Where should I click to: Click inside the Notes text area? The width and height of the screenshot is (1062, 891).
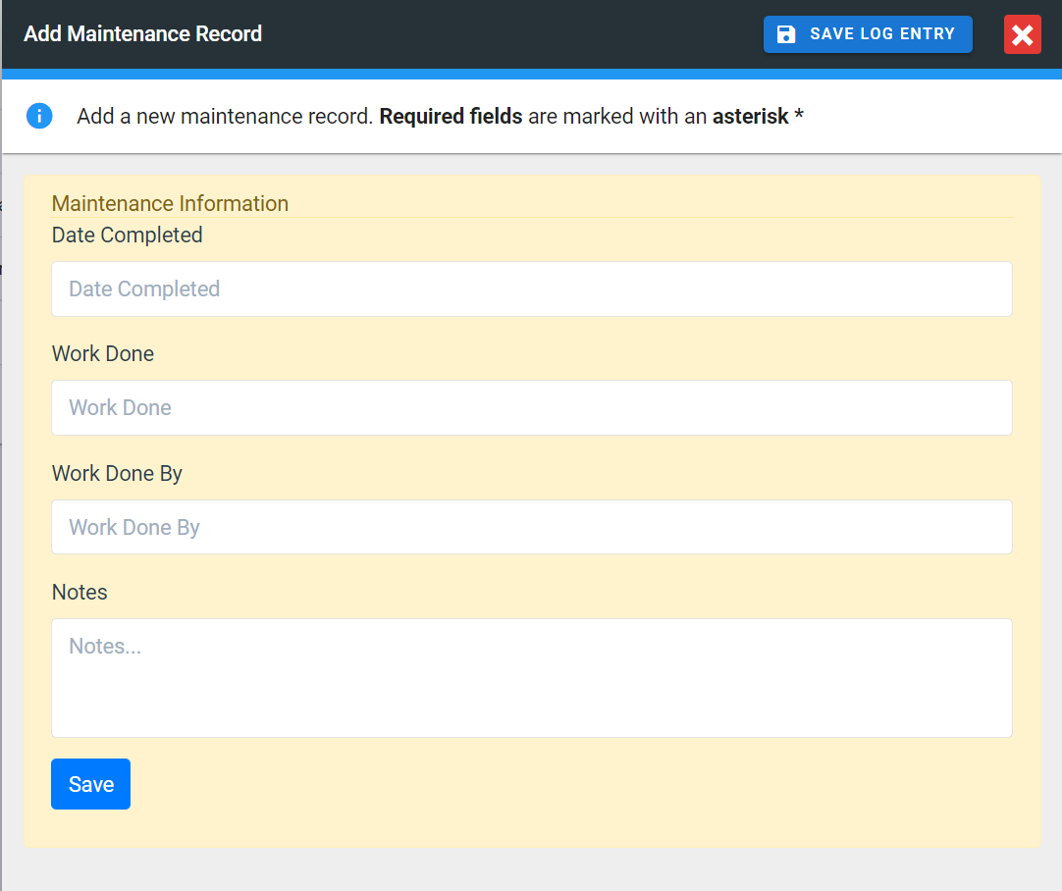point(531,677)
